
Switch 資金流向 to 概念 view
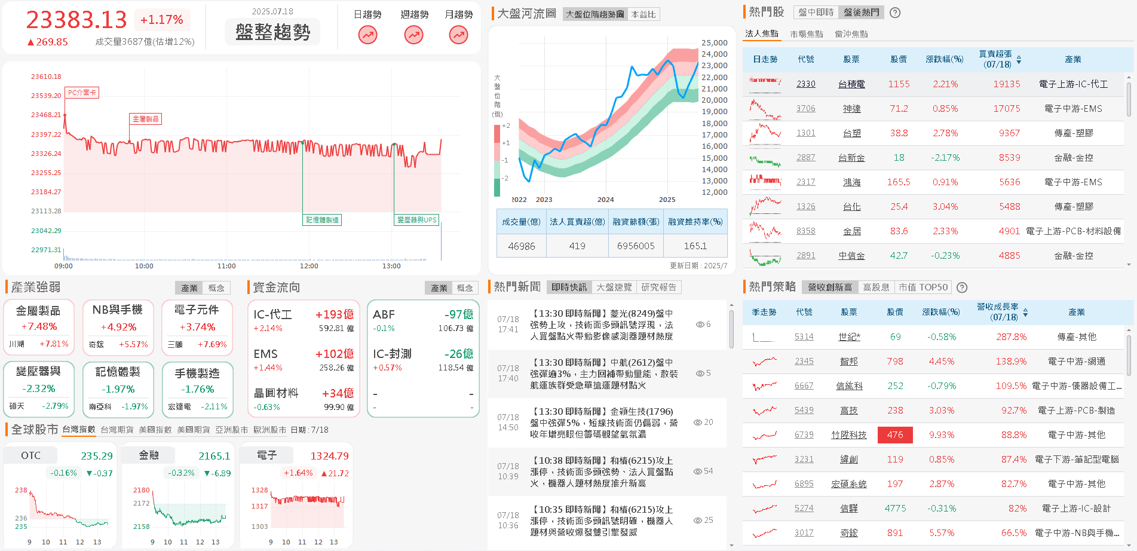465,288
